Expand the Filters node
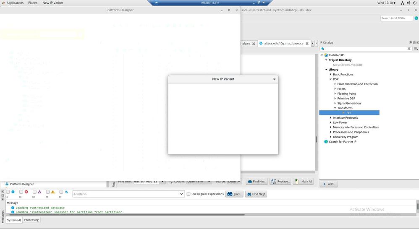The height and width of the screenshot is (229, 419). click(x=335, y=89)
